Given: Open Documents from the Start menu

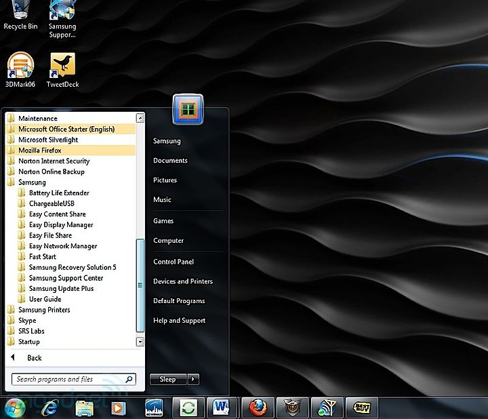Looking at the screenshot, I should click(170, 160).
